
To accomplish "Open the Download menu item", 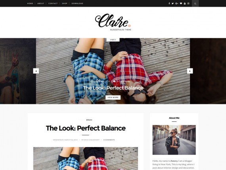I will click(77, 4).
